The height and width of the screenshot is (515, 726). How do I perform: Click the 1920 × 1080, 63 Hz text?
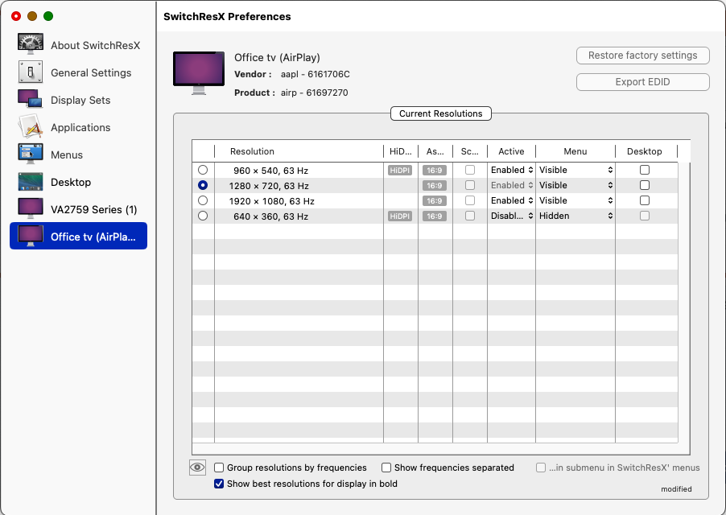pyautogui.click(x=272, y=201)
